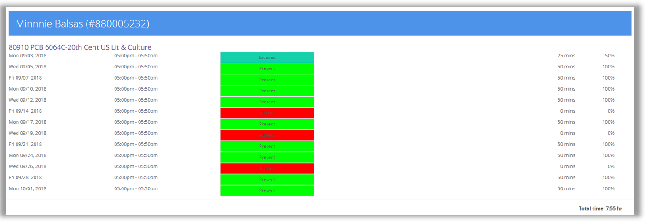Select the date Wed 09/12, 2018
The image size is (645, 222).
click(28, 100)
